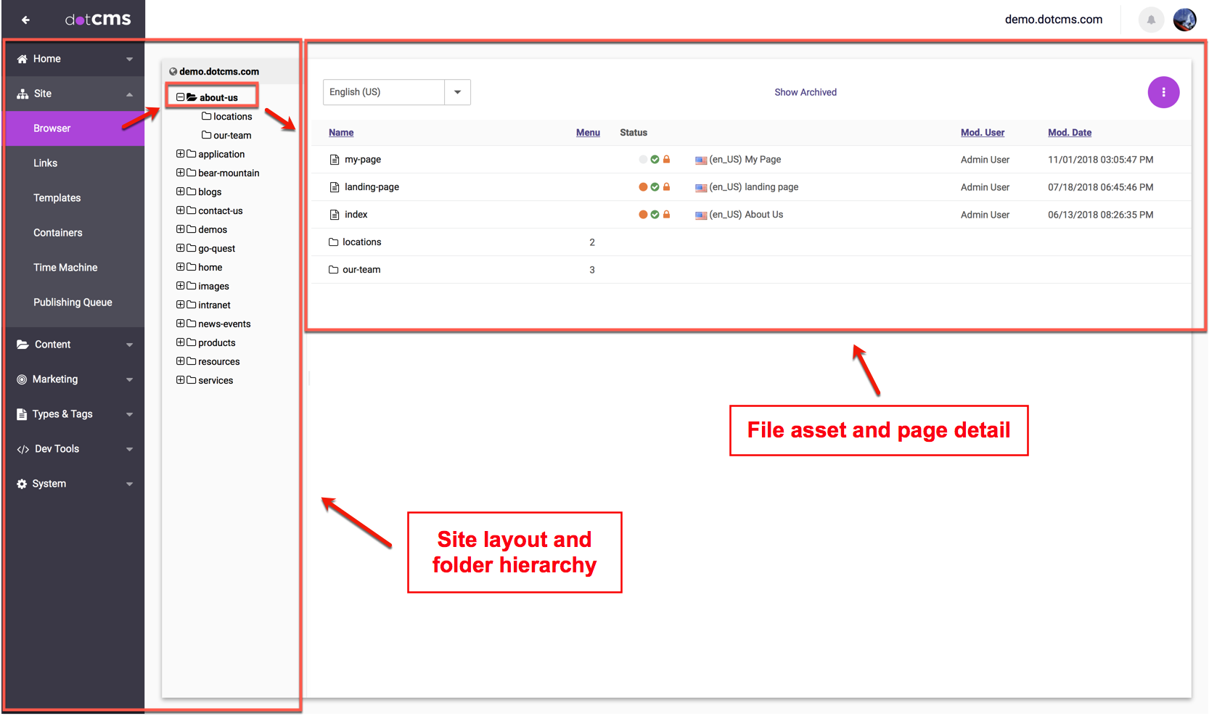Click the Marketing target icon in sidebar
This screenshot has width=1209, height=716.
click(22, 379)
